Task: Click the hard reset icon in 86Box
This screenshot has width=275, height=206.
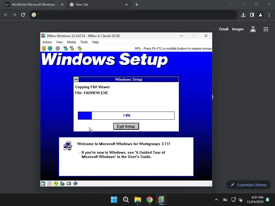Action: 50,48
